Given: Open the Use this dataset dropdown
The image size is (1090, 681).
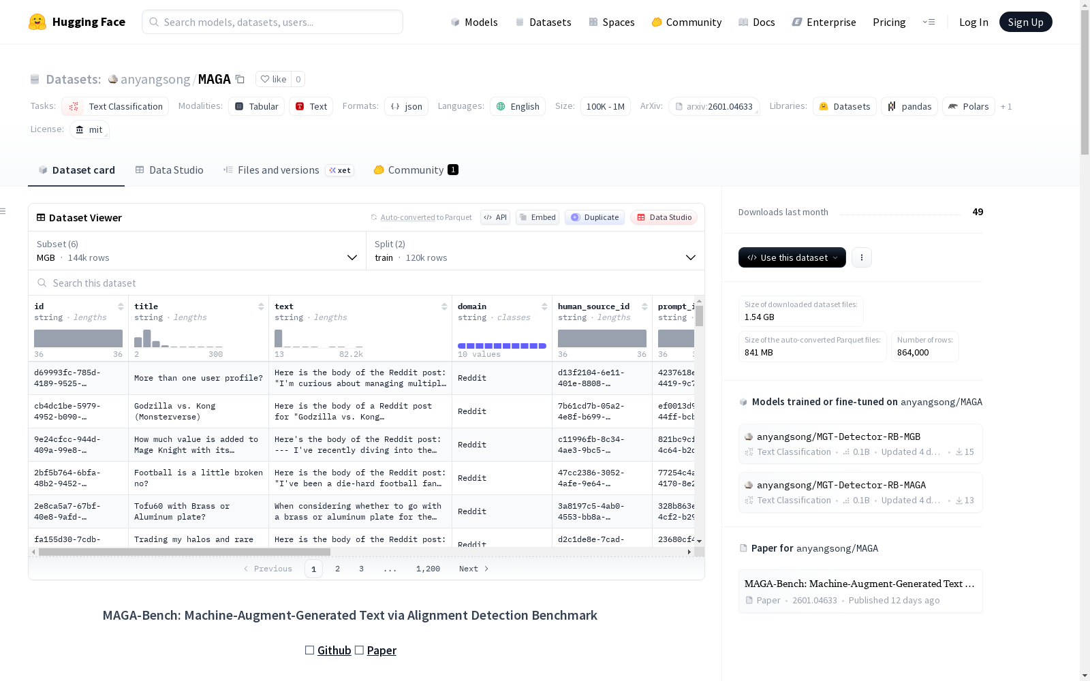Looking at the screenshot, I should click(x=792, y=257).
